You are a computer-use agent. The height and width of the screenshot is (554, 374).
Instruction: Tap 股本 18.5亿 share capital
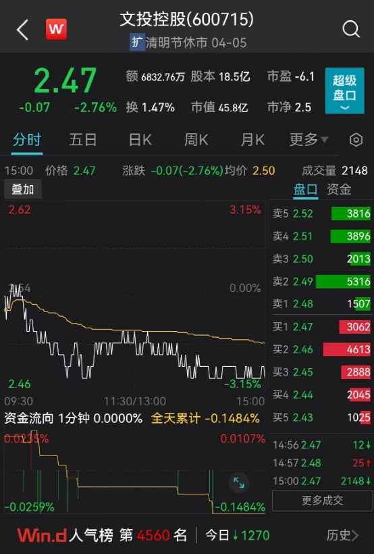coord(220,76)
